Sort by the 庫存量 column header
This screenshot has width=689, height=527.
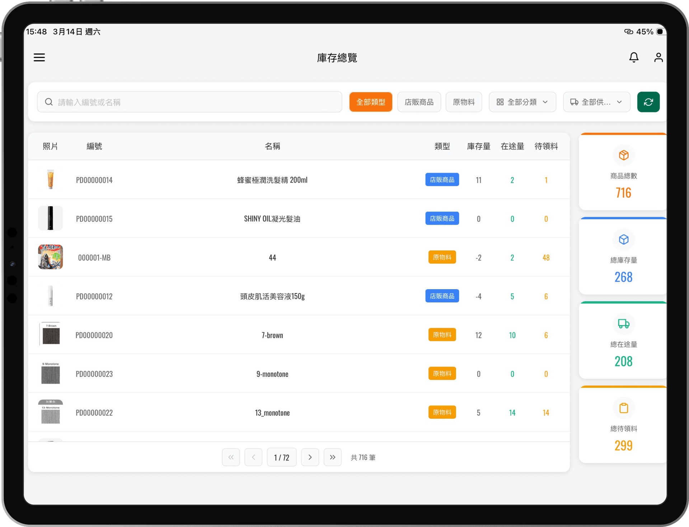click(478, 146)
